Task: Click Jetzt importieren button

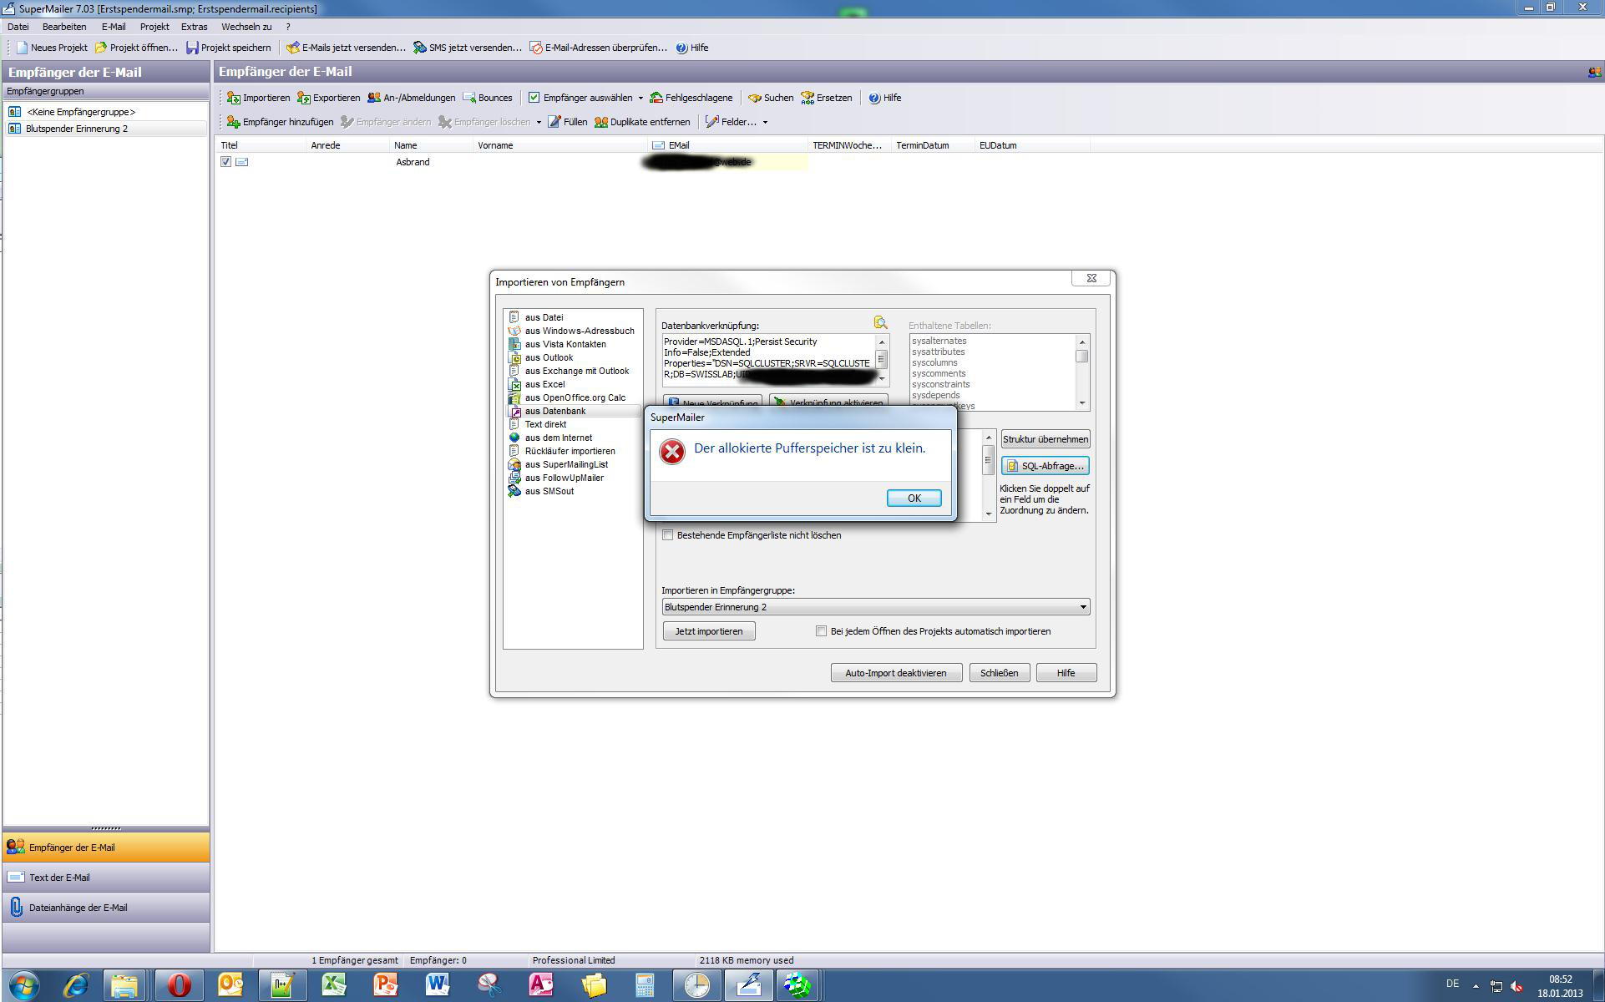Action: click(709, 631)
